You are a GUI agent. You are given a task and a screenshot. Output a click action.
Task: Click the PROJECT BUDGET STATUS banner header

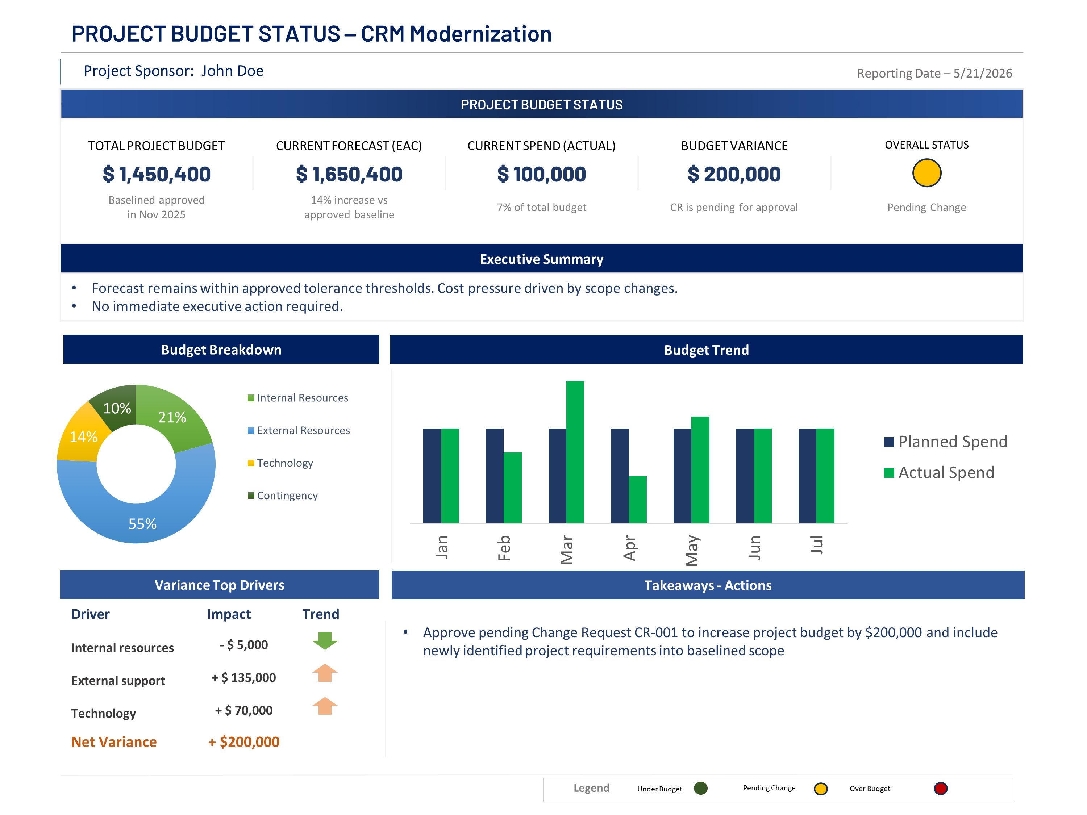(x=542, y=104)
